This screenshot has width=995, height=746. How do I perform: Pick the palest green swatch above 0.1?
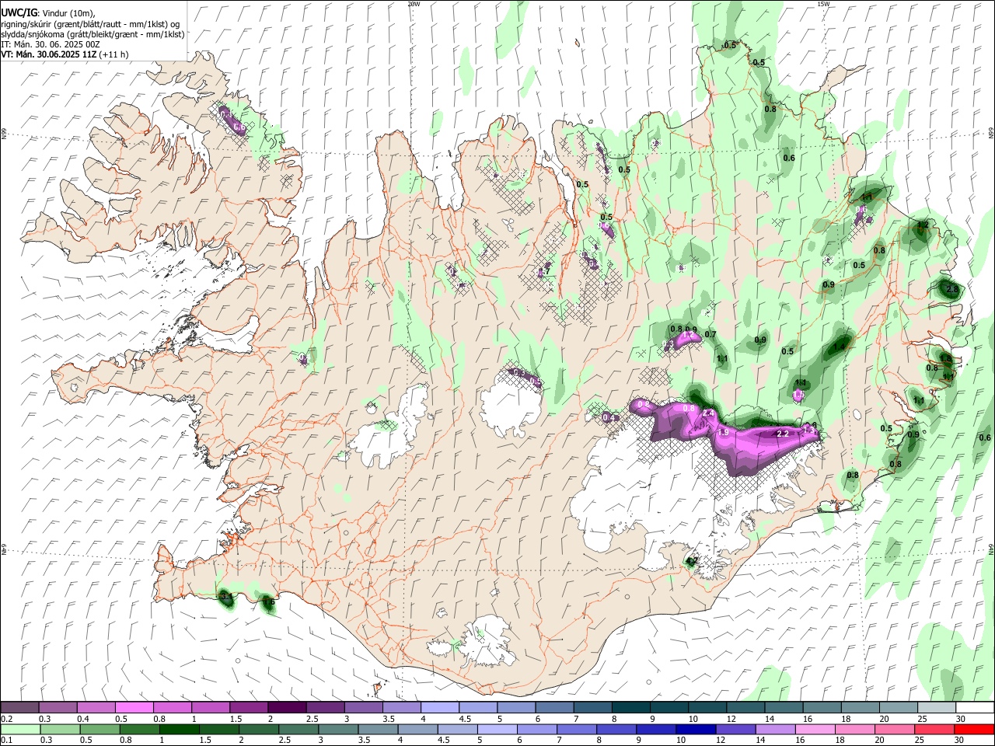pos(19,729)
